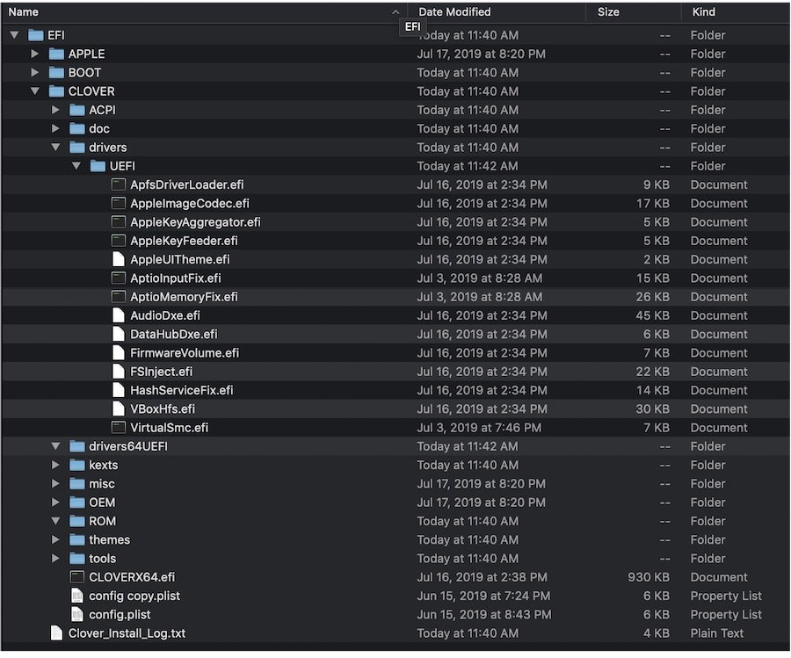Expand the doc folder triangle
This screenshot has height=658, width=791.
55,128
